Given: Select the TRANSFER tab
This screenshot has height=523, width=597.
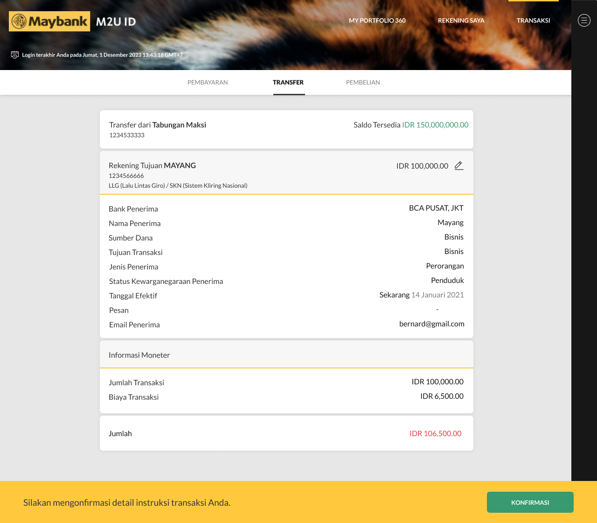Looking at the screenshot, I should [288, 82].
